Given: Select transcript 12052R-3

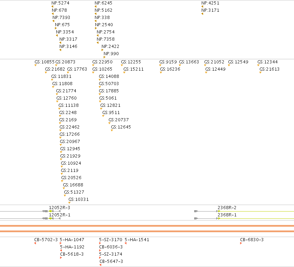Looking at the screenshot, I should pos(60,208).
